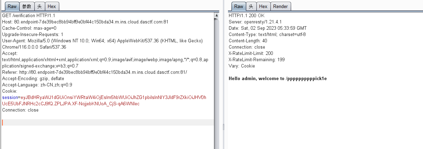Click the X-RateLimit-Remaining: 199 header

click(x=252, y=60)
